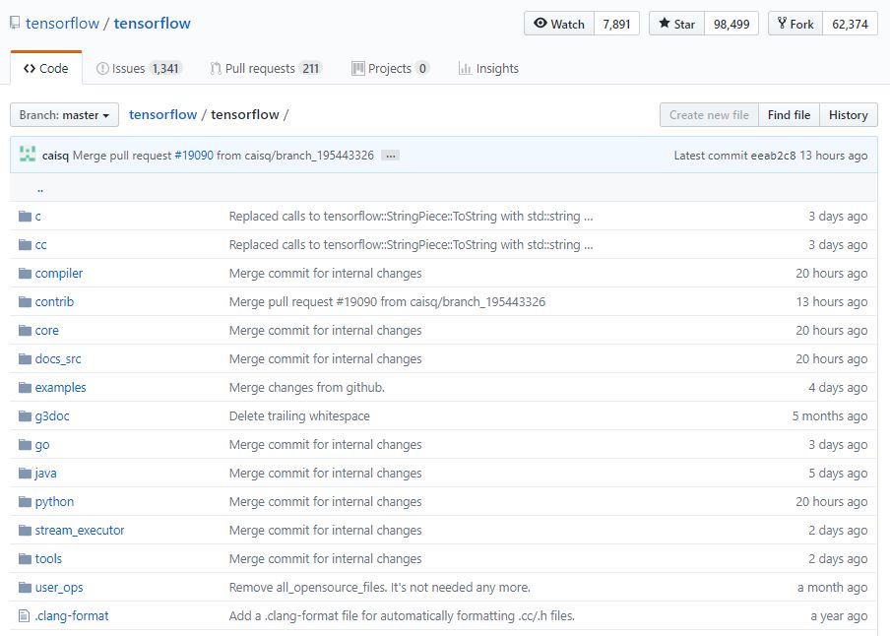This screenshot has height=636, width=890.
Task: Switch to the Pull requests tab
Action: click(x=266, y=69)
